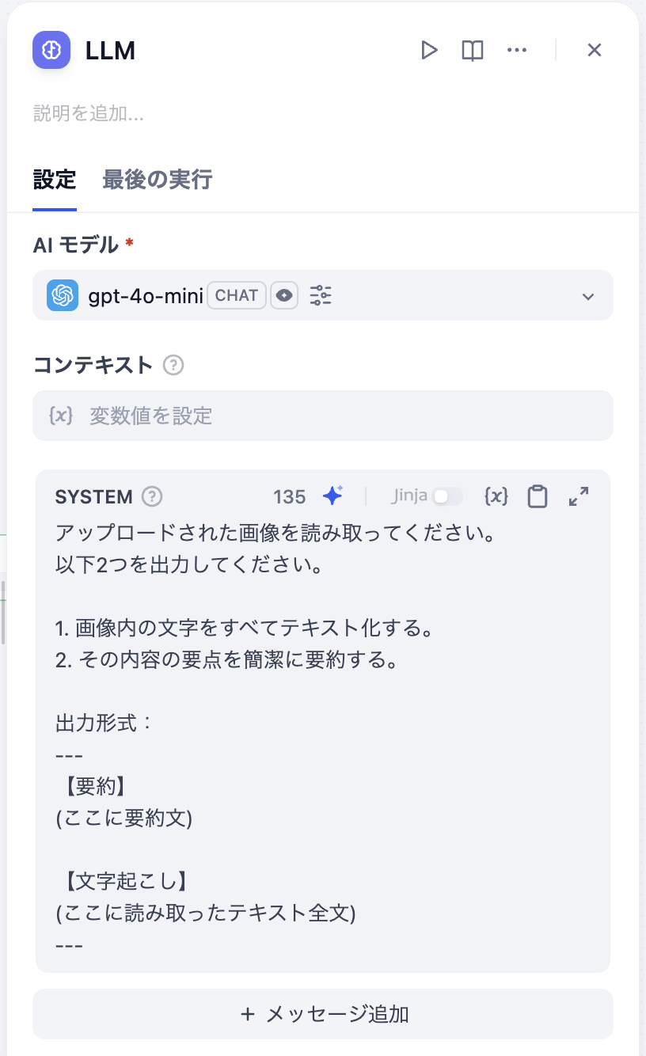Screen dimensions: 646x1056
Task: Open the three-dot more options menu
Action: pyautogui.click(x=517, y=51)
